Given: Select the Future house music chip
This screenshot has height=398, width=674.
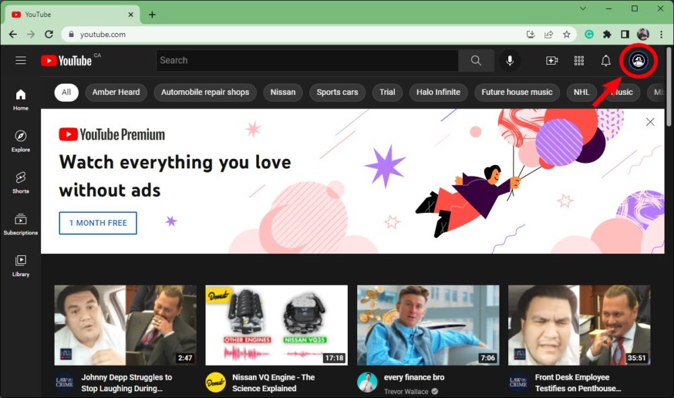Looking at the screenshot, I should (517, 92).
